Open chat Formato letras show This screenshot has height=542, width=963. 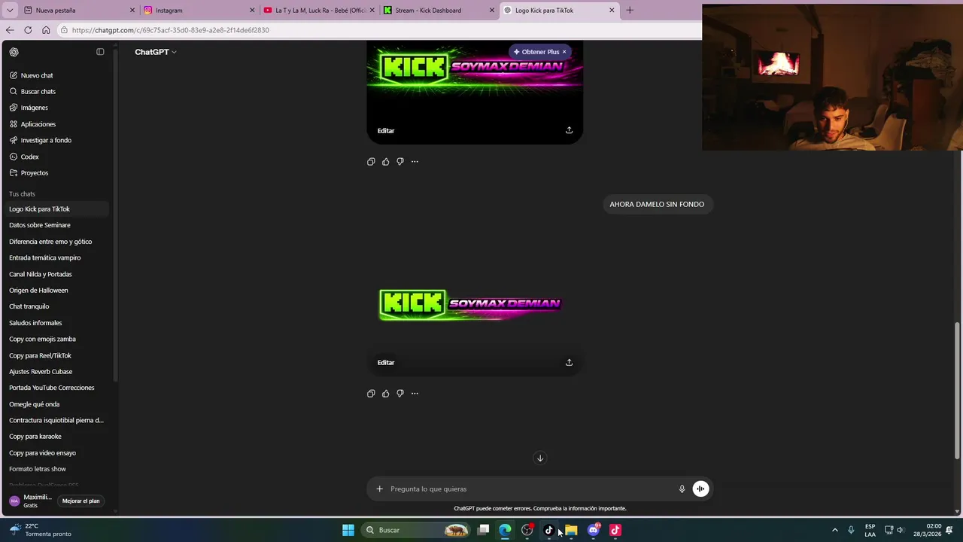pos(56,469)
